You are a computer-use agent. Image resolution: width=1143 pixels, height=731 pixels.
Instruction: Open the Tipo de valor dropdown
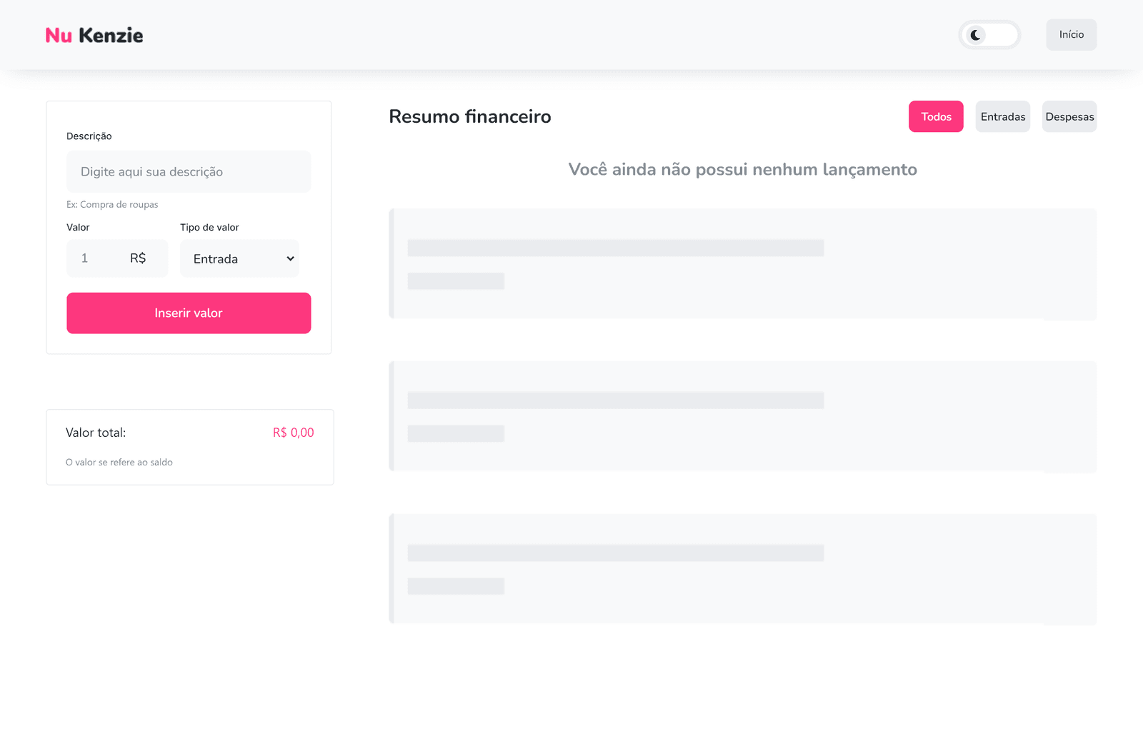point(239,258)
